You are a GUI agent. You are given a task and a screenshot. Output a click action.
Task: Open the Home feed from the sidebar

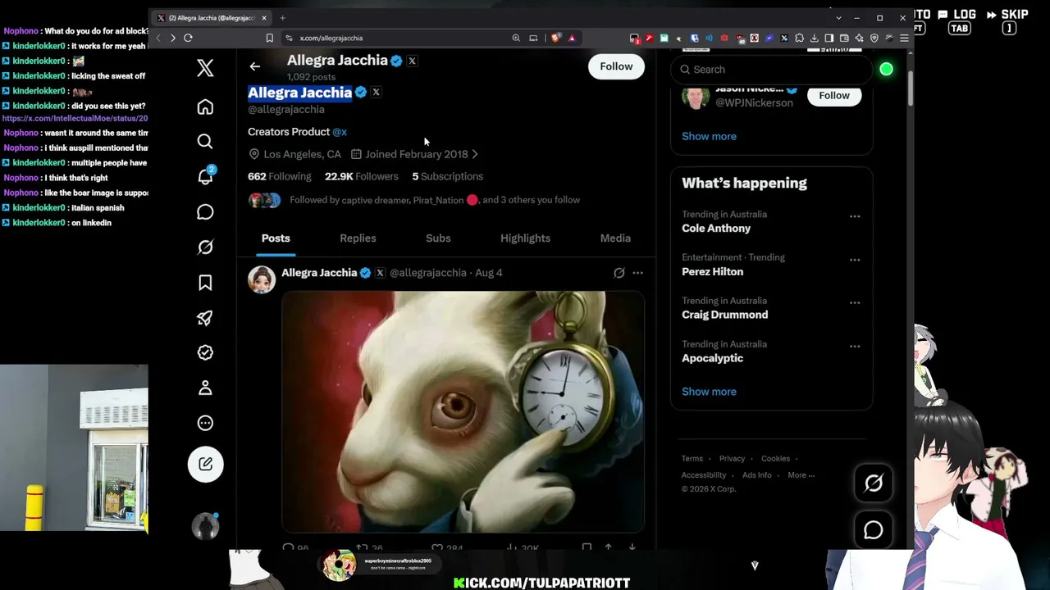[205, 107]
